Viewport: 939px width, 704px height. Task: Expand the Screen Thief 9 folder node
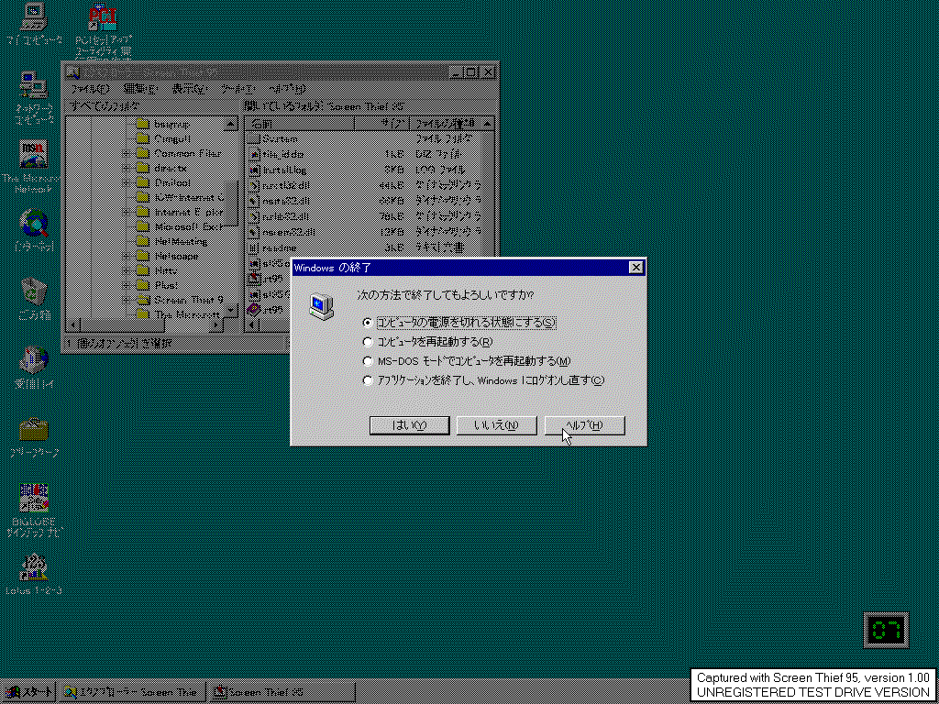pyautogui.click(x=127, y=300)
